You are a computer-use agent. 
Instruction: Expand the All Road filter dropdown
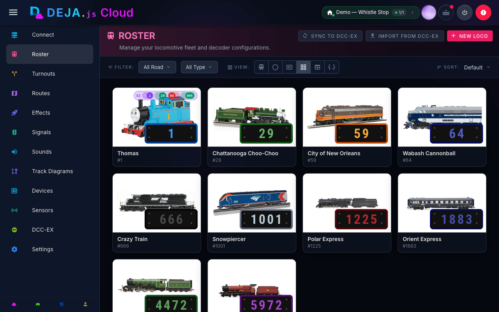[157, 67]
